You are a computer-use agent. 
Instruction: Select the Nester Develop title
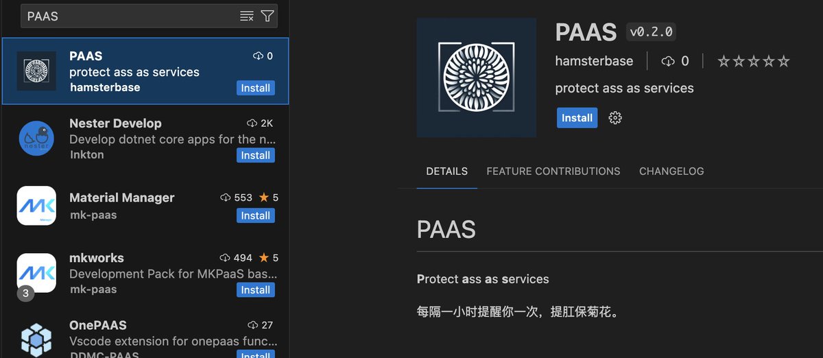115,123
